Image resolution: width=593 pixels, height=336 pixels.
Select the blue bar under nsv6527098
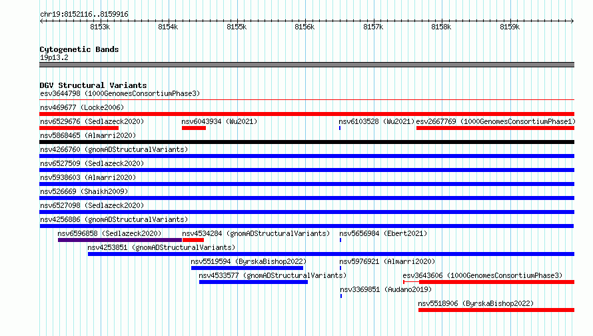[306, 212]
